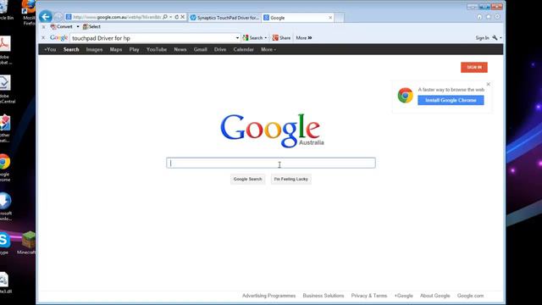Click the Google Toolbar logo
Screen dimensions: 542x305
(x=58, y=37)
